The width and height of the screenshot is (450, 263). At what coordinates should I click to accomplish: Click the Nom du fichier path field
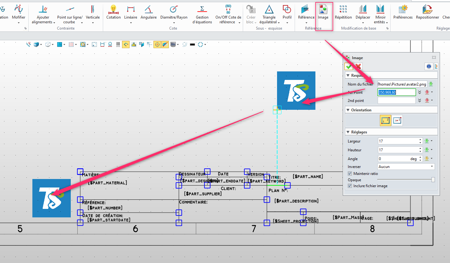pos(402,84)
